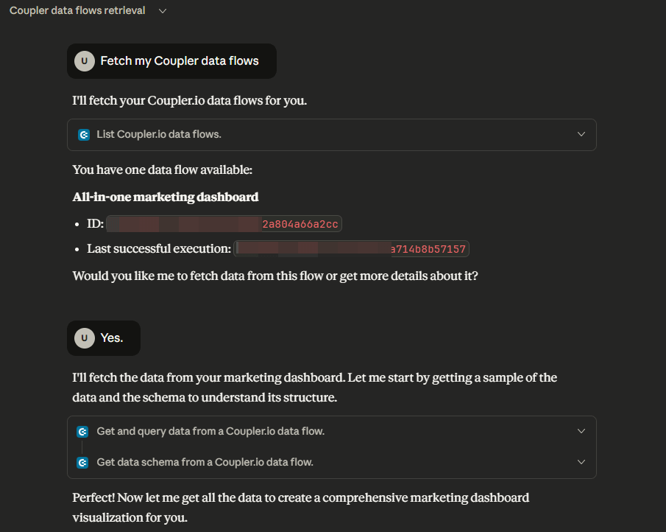Image resolution: width=666 pixels, height=532 pixels.
Task: Click the Coupler.io icon on the query data card
Action: point(83,431)
